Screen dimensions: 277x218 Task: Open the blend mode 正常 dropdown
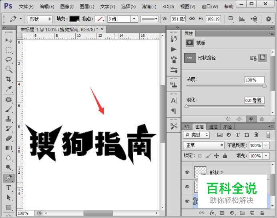click(x=203, y=145)
